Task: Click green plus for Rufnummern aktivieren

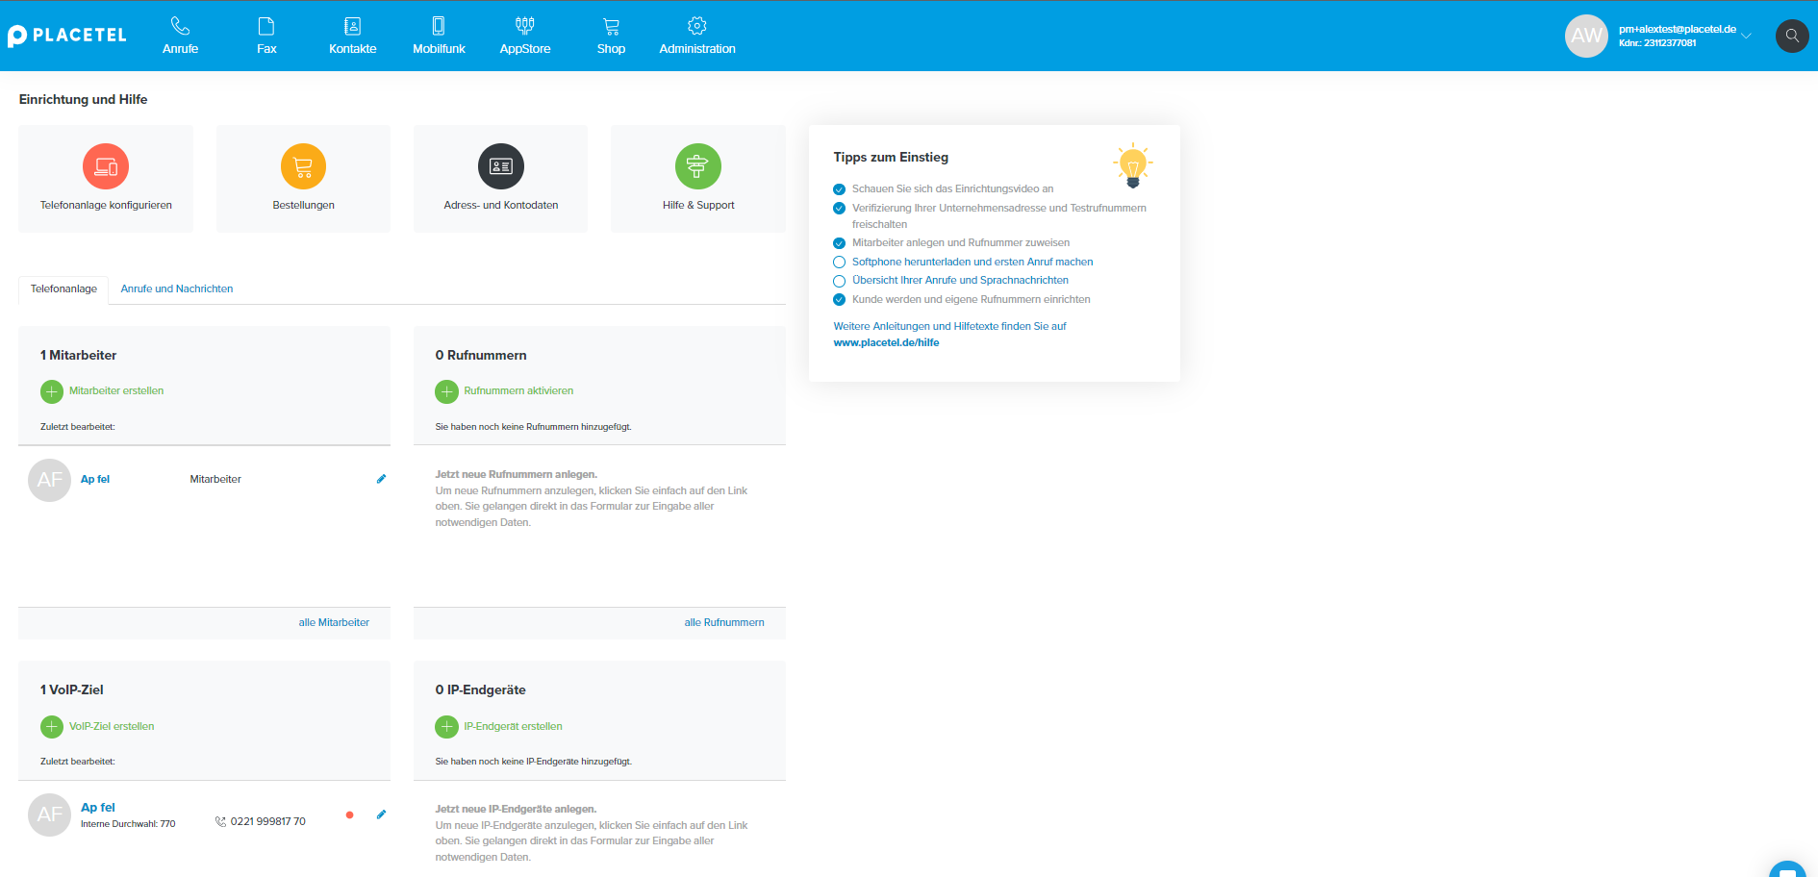Action: tap(446, 391)
